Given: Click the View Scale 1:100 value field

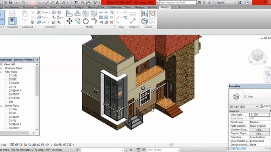Looking at the screenshot, I should point(260,114).
